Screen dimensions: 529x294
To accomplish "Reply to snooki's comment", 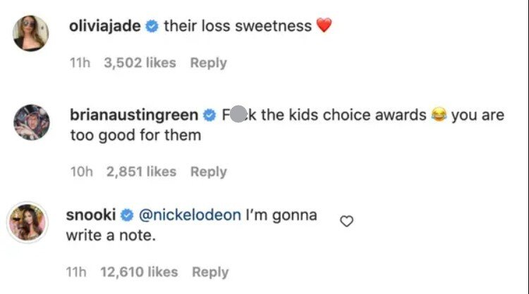I will (x=210, y=272).
